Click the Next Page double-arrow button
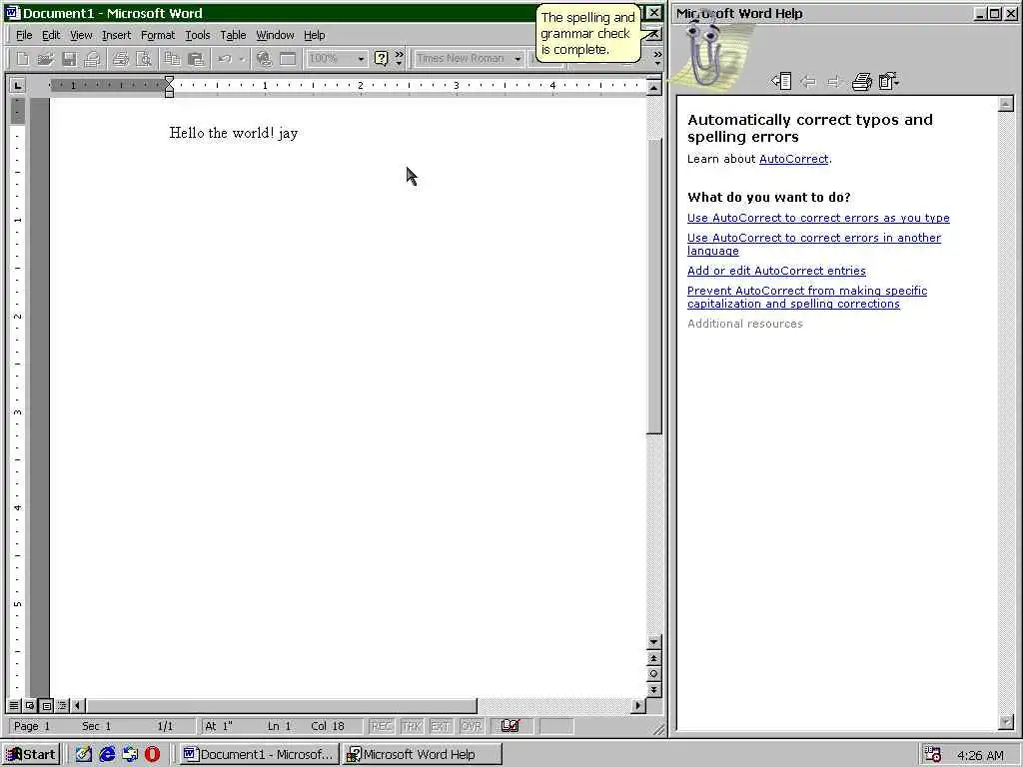Screen dimensions: 1023x767 tap(653, 689)
